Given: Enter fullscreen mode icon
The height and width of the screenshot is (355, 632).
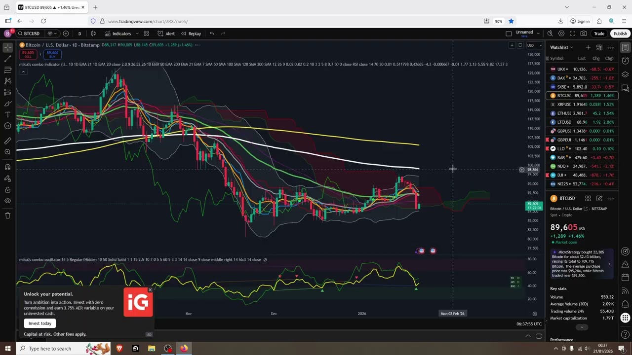Looking at the screenshot, I should (x=573, y=34).
